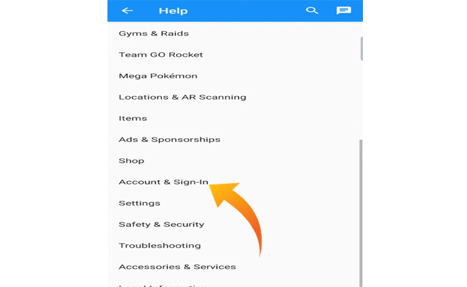Screen dimensions: 467x287
Task: Tap the back arrow icon
Action: (127, 11)
